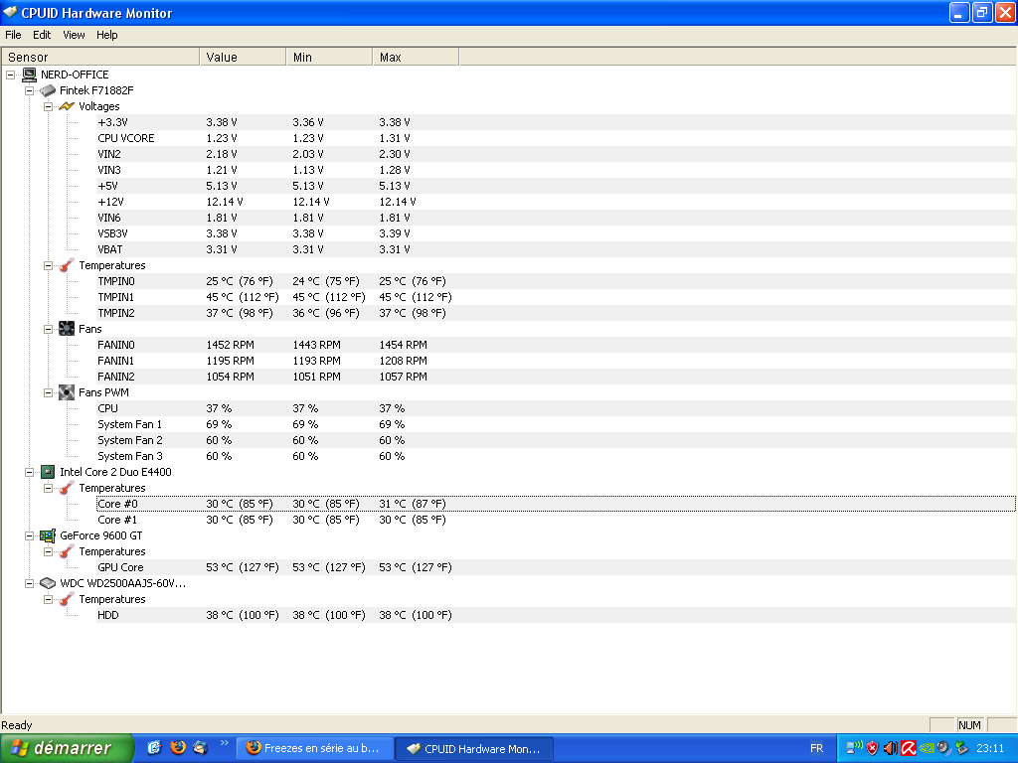
Task: Click the WDC Temperatures thermometer icon
Action: pyautogui.click(x=67, y=599)
